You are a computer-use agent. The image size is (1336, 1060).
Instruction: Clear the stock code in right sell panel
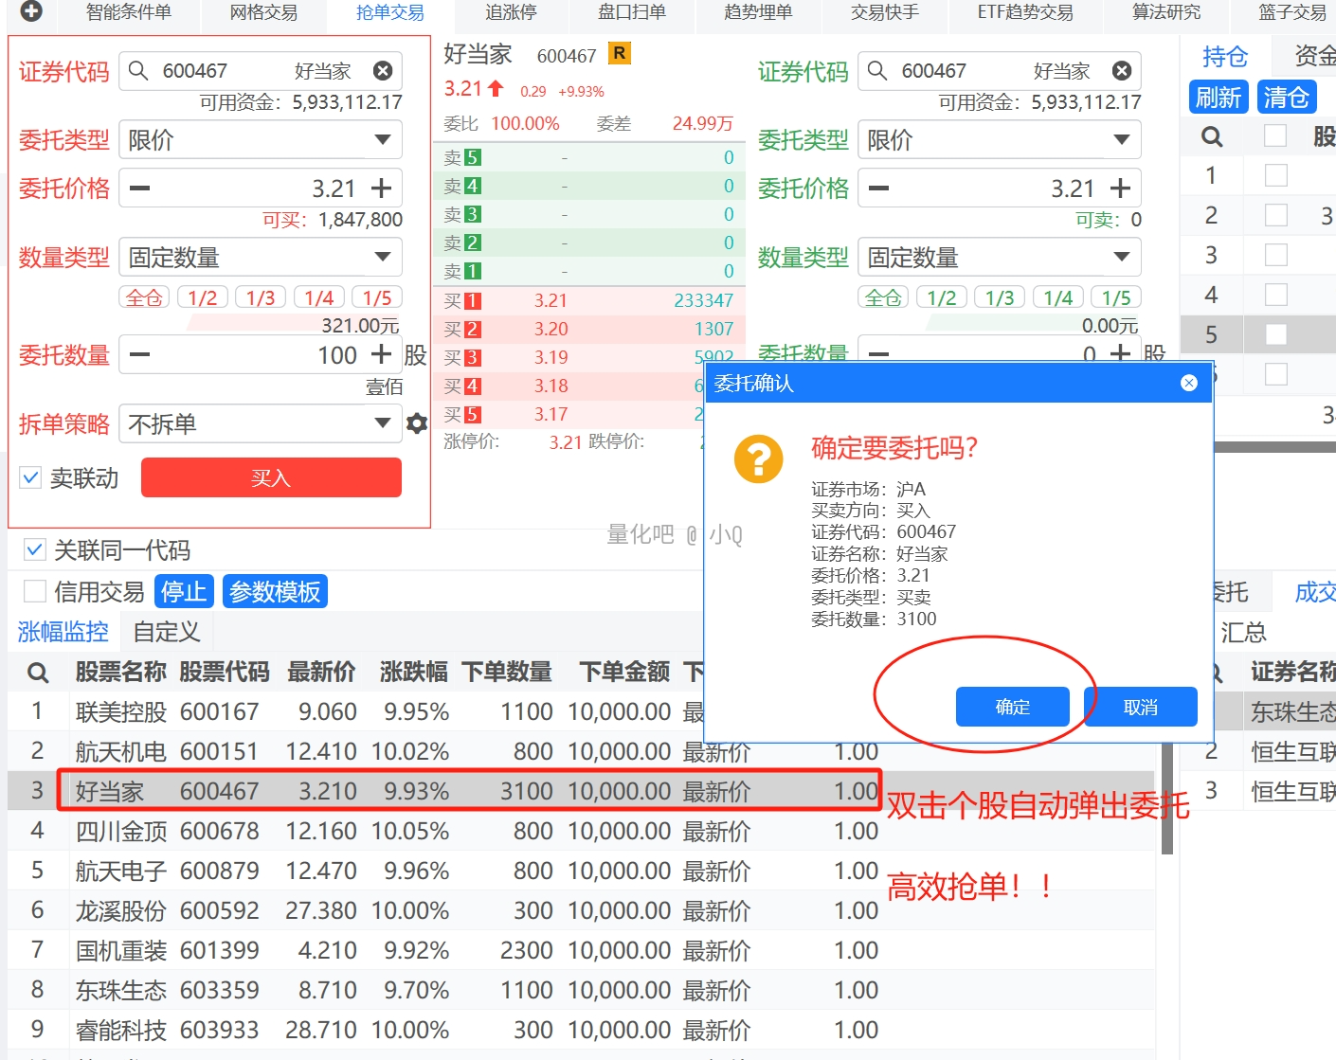click(1122, 71)
